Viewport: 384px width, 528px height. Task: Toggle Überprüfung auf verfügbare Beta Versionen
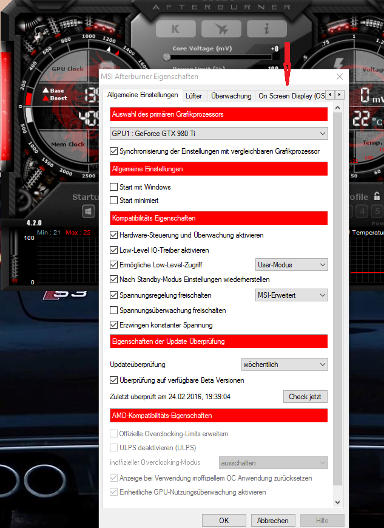[113, 380]
